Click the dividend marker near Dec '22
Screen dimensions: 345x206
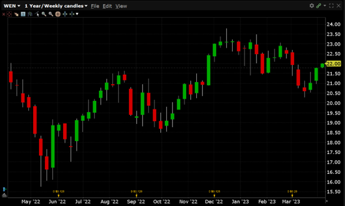coord(215,194)
